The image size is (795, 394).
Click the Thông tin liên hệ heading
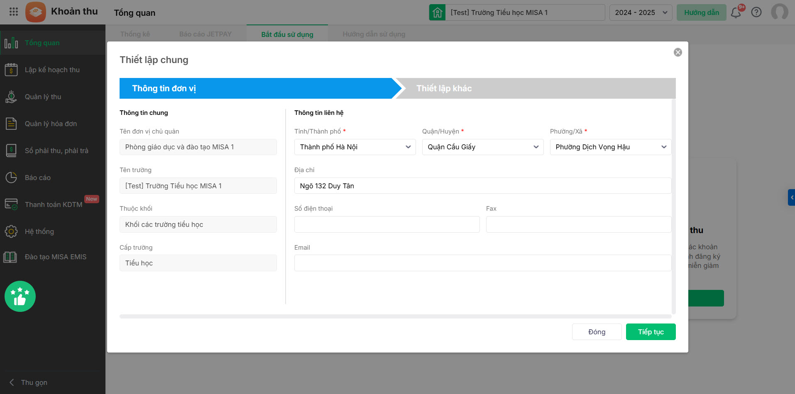click(319, 113)
